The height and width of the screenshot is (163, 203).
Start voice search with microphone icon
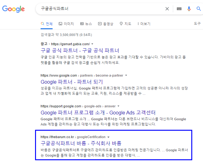pos(189,9)
